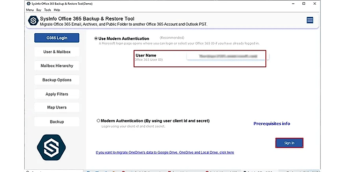Click the '(Recommended)' text
The width and height of the screenshot is (345, 172).
(x=172, y=38)
